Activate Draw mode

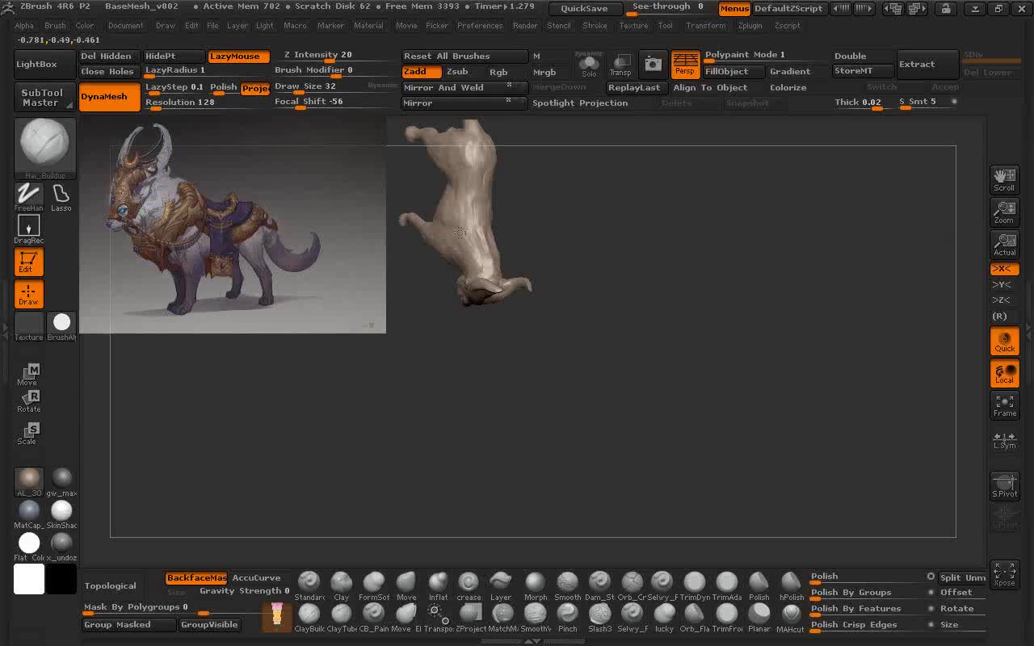click(28, 295)
